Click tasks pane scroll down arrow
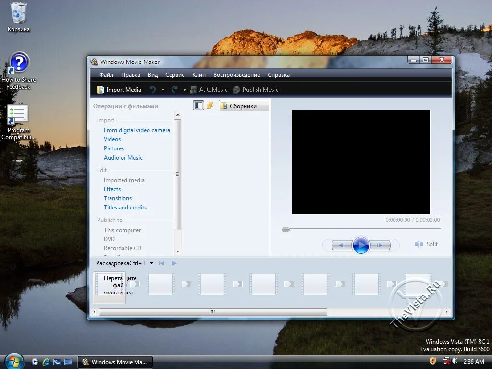The width and height of the screenshot is (492, 369). pyautogui.click(x=178, y=251)
